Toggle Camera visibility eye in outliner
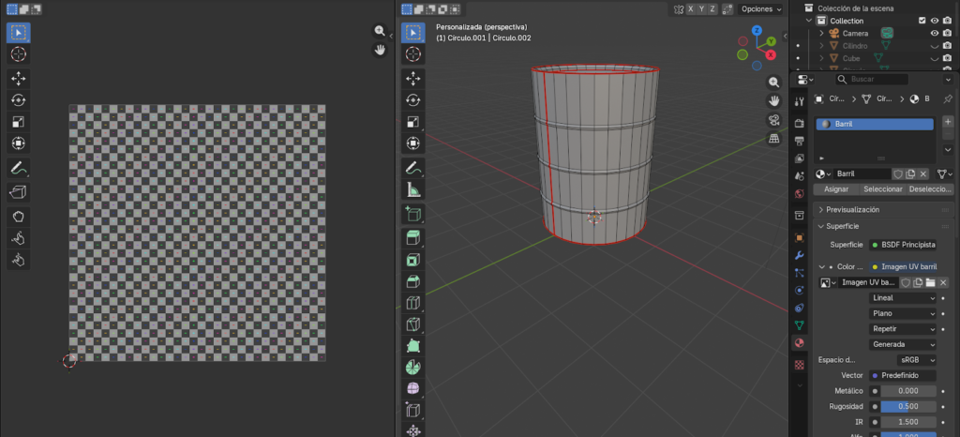Image resolution: width=960 pixels, height=437 pixels. [x=934, y=33]
